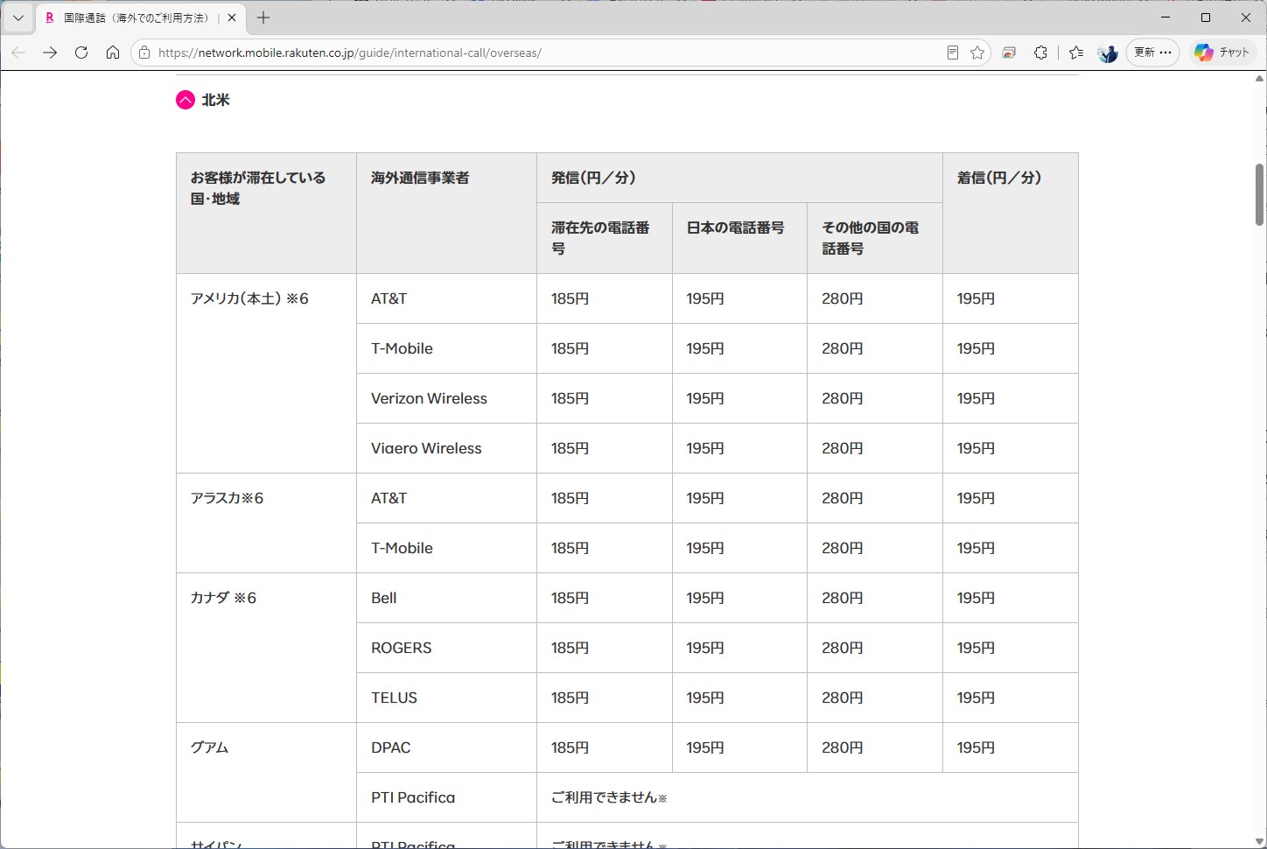This screenshot has width=1267, height=849.
Task: Click the Verizon Wireless carrier cell
Action: tap(446, 398)
